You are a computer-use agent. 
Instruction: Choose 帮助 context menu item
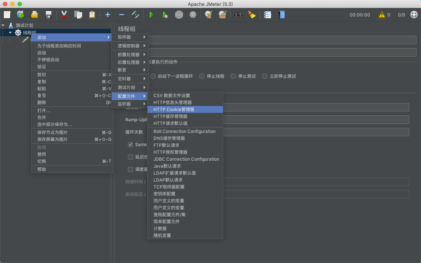[x=72, y=169]
